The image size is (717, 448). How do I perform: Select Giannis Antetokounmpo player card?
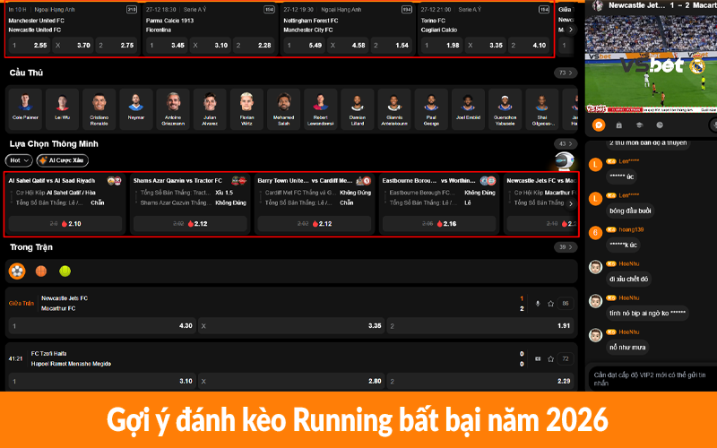pos(394,108)
